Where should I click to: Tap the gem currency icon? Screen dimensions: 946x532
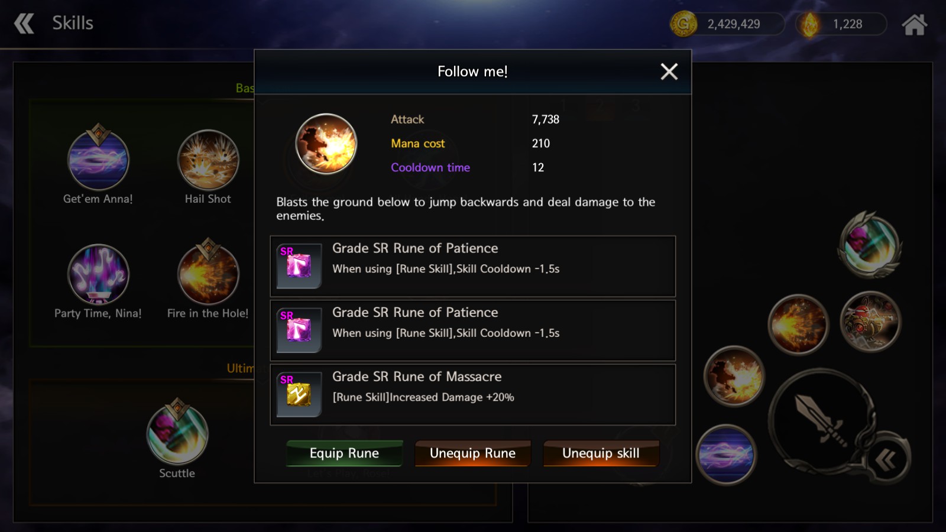pyautogui.click(x=809, y=24)
